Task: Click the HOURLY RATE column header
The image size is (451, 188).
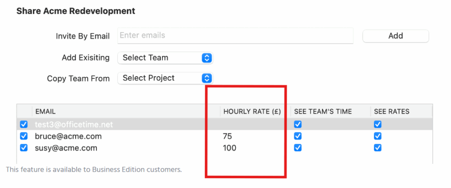Action: coord(252,112)
